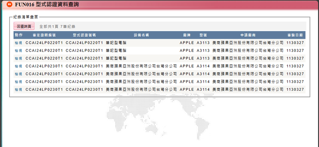
Task: Click the 審驗日期 column header
Action: click(295, 35)
